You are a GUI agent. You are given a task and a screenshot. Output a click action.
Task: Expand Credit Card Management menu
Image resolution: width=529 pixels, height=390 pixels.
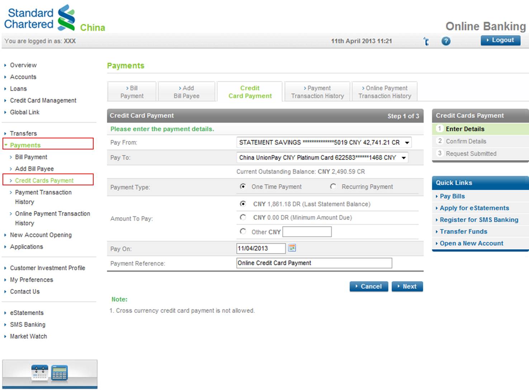tap(43, 100)
